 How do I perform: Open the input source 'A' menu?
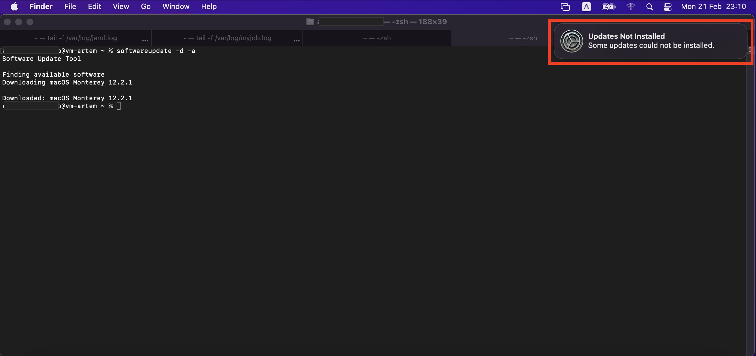point(586,7)
